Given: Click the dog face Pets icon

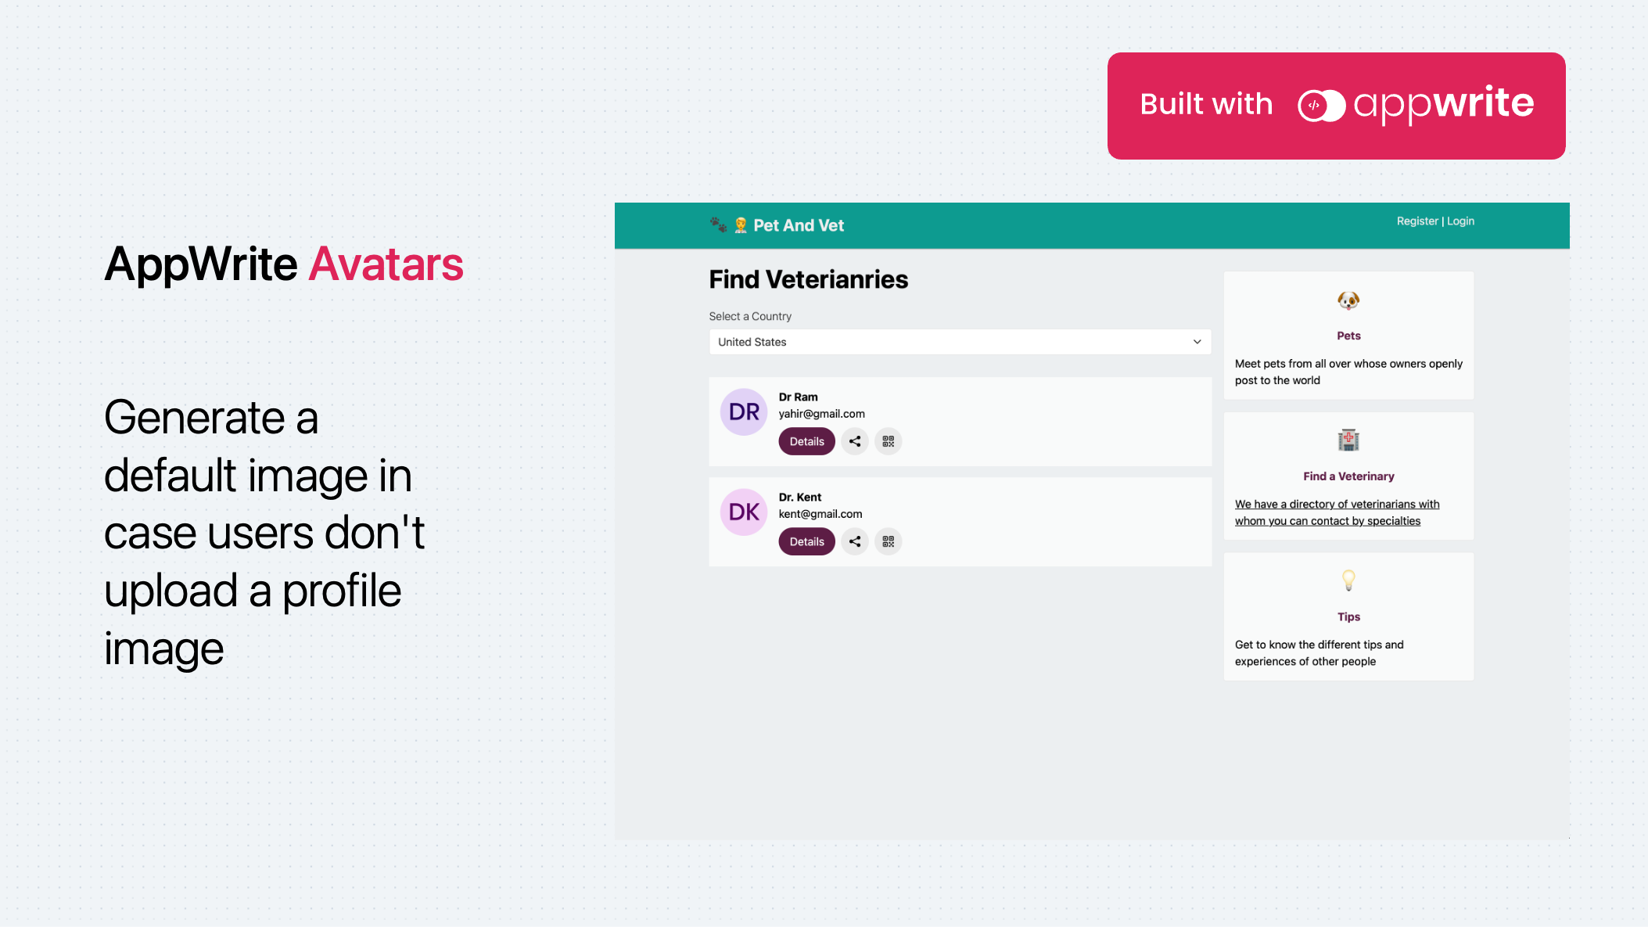Looking at the screenshot, I should (x=1348, y=300).
